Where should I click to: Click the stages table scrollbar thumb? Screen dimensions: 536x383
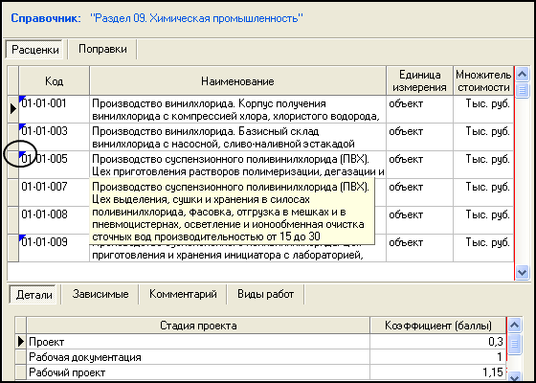tap(515, 344)
